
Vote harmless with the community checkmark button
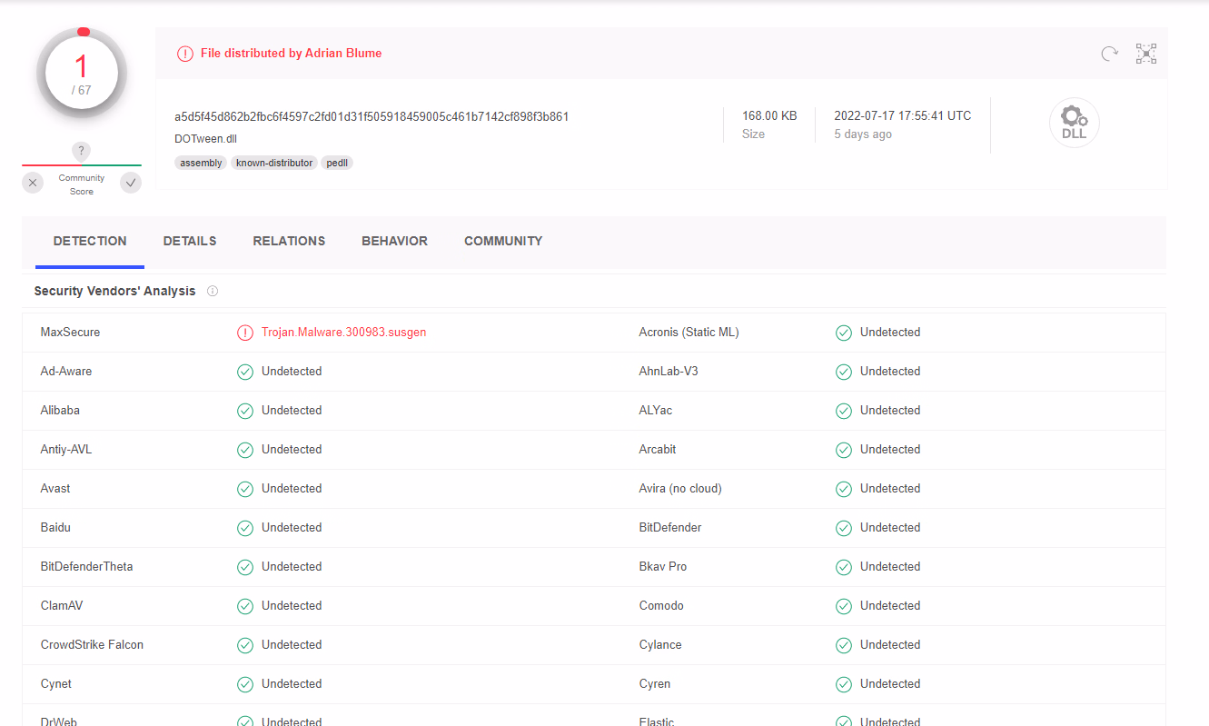tap(131, 184)
